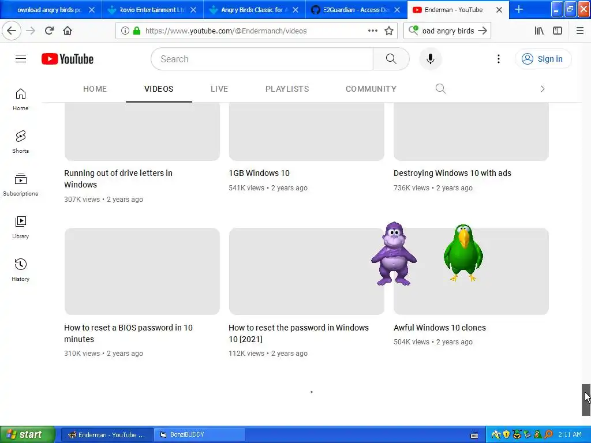Show site information via the info icon
Viewport: 591px width, 443px height.
tap(125, 31)
